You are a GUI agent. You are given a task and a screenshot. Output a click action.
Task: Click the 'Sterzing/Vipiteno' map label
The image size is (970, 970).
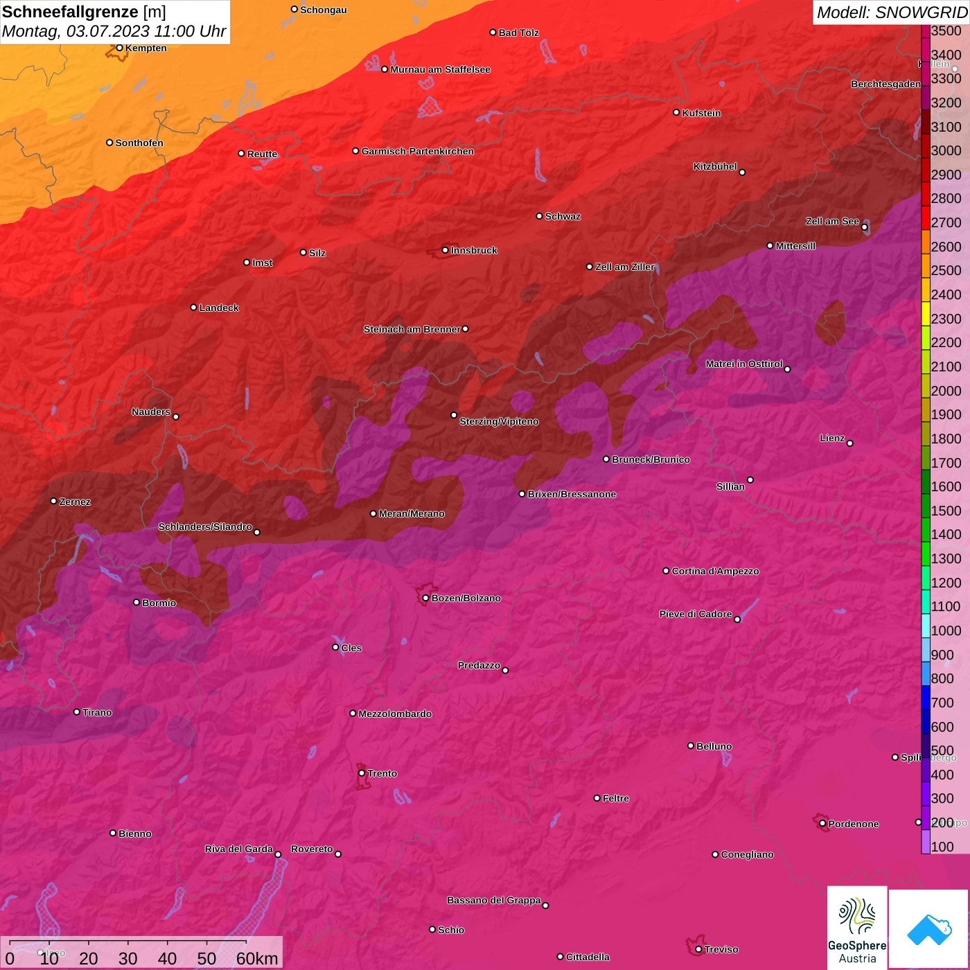click(x=499, y=421)
